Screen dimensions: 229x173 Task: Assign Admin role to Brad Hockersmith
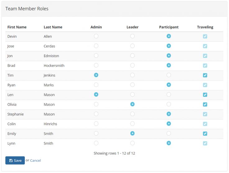[x=96, y=66]
